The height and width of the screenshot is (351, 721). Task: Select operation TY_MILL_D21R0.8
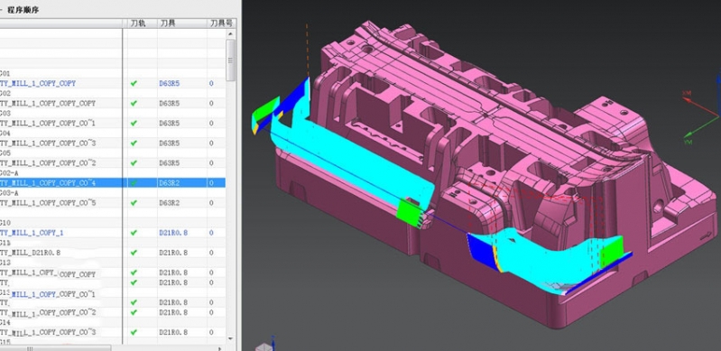point(31,253)
